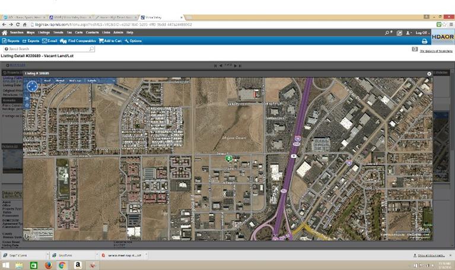The image size is (455, 270).
Task: Add the listing to cart
Action: coord(110,41)
